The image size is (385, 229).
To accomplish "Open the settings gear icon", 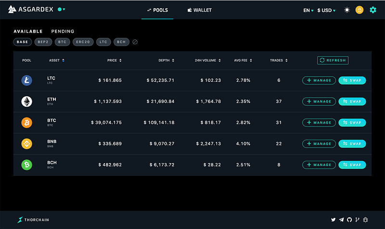I will (x=372, y=10).
